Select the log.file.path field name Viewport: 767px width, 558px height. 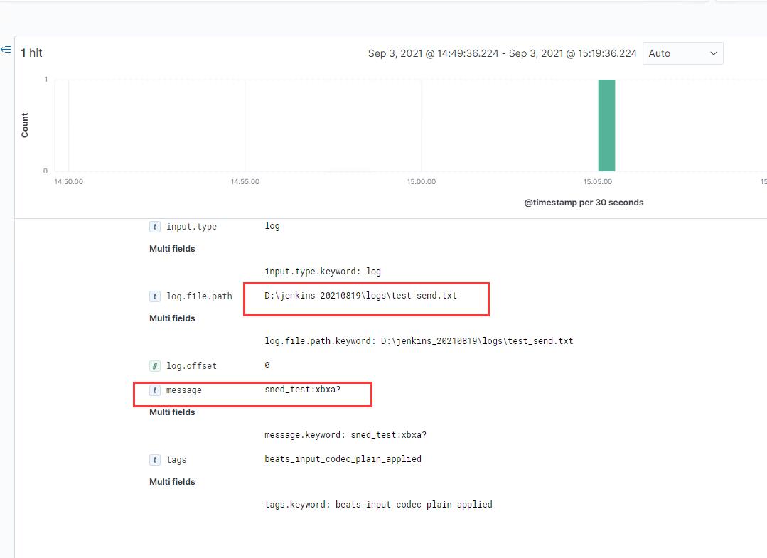pos(199,296)
